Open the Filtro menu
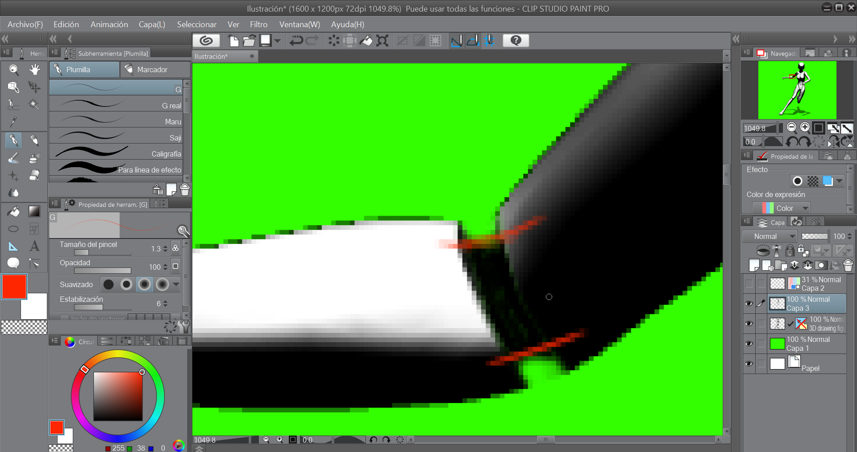This screenshot has width=857, height=452. pyautogui.click(x=258, y=25)
